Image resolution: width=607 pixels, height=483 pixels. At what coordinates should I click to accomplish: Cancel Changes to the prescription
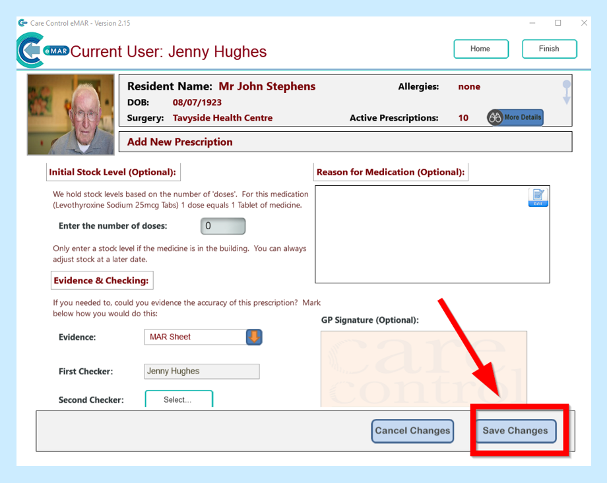tap(412, 431)
